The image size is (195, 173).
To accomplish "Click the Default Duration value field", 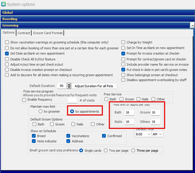I will (x=62, y=86).
